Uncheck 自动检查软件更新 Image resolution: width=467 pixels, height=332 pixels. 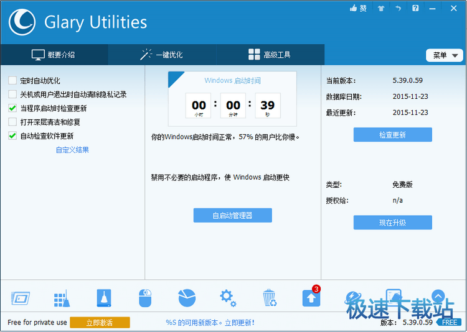pos(12,136)
